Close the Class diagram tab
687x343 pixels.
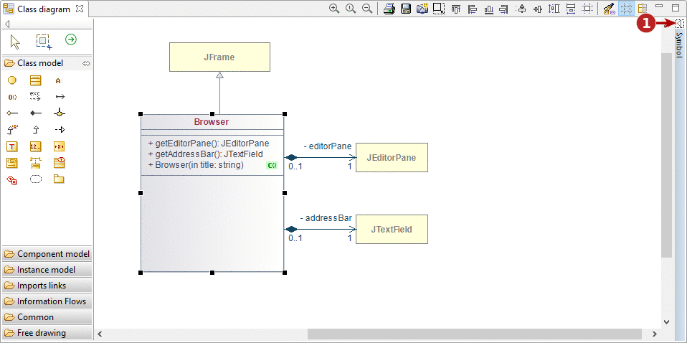click(x=80, y=9)
